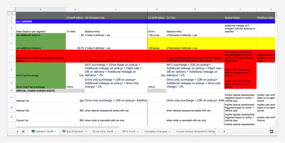Select the Attempt Car cell
The image size is (285, 143).
[41, 98]
